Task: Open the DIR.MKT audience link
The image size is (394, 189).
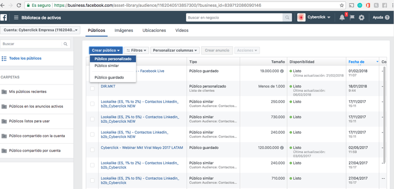Action: [108, 86]
